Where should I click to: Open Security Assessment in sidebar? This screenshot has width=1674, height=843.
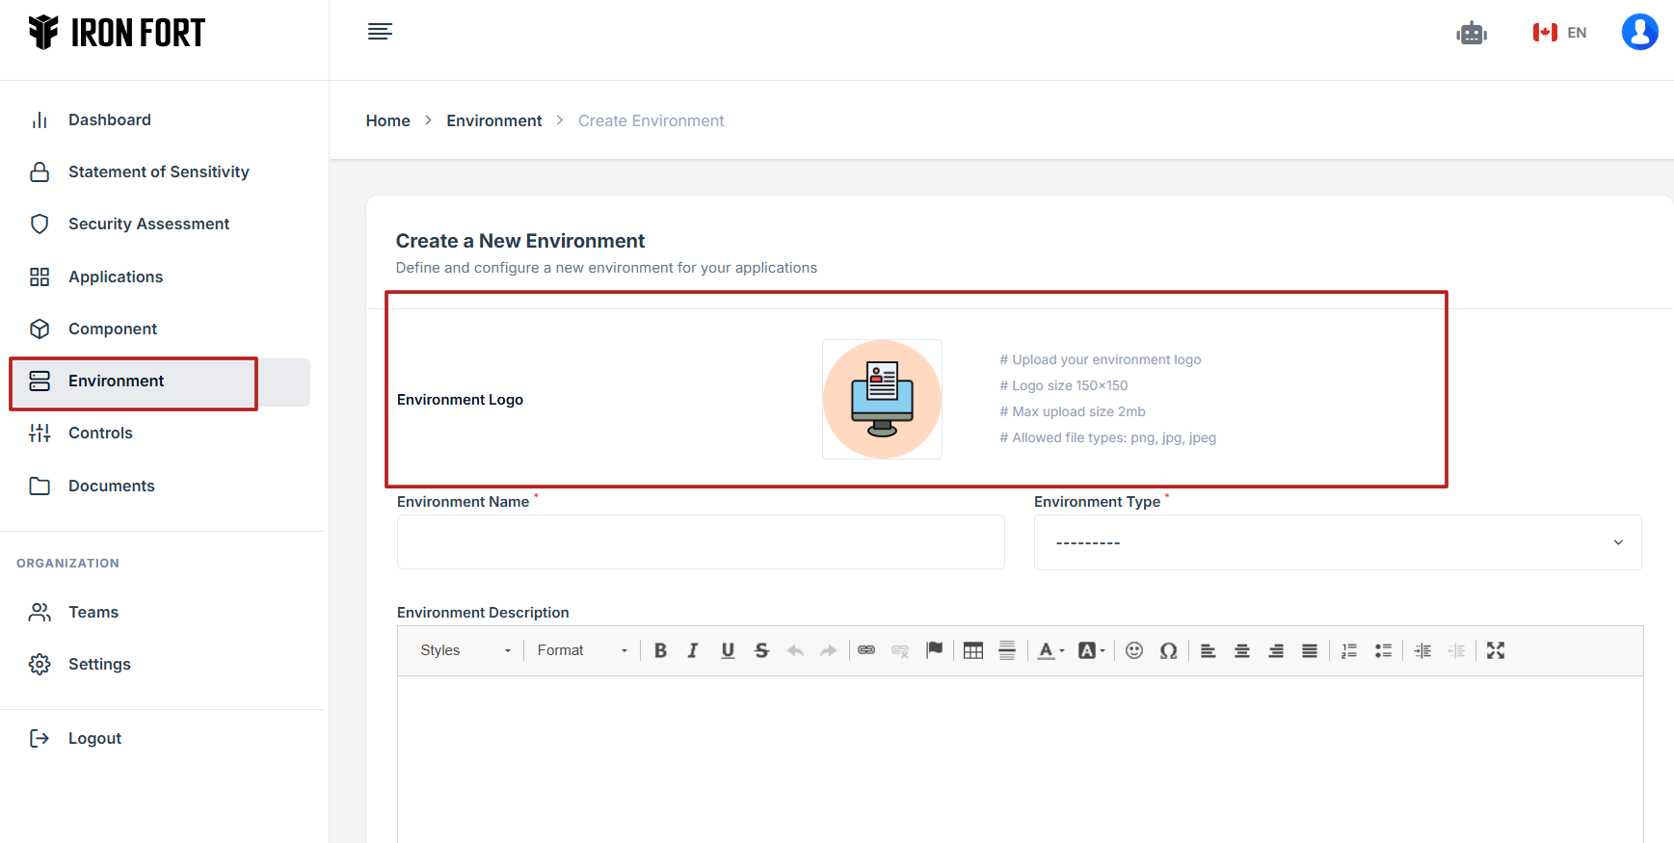(148, 224)
